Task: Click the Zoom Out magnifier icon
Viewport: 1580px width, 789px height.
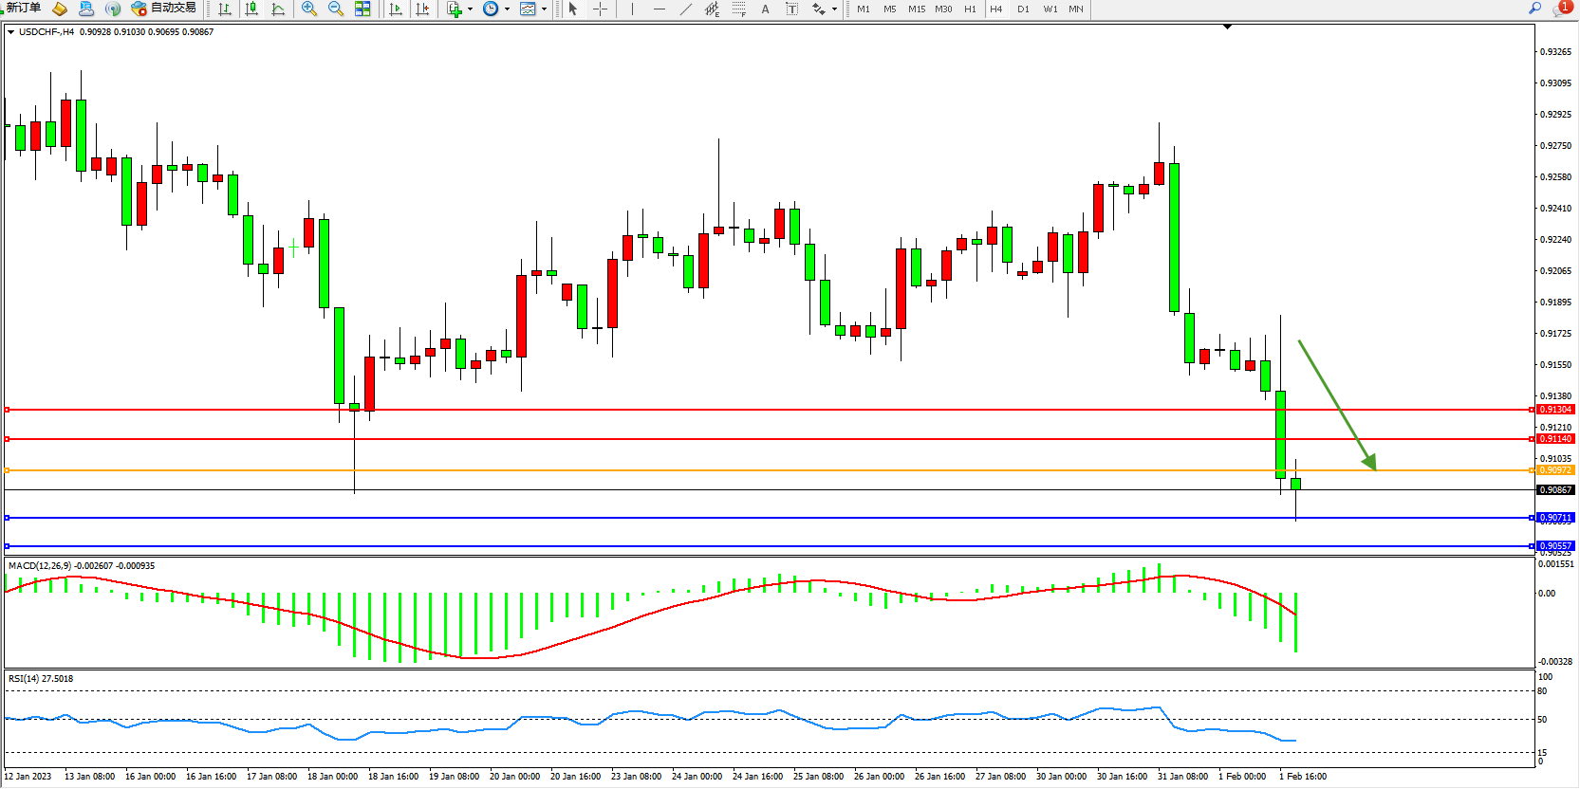Action: click(335, 9)
